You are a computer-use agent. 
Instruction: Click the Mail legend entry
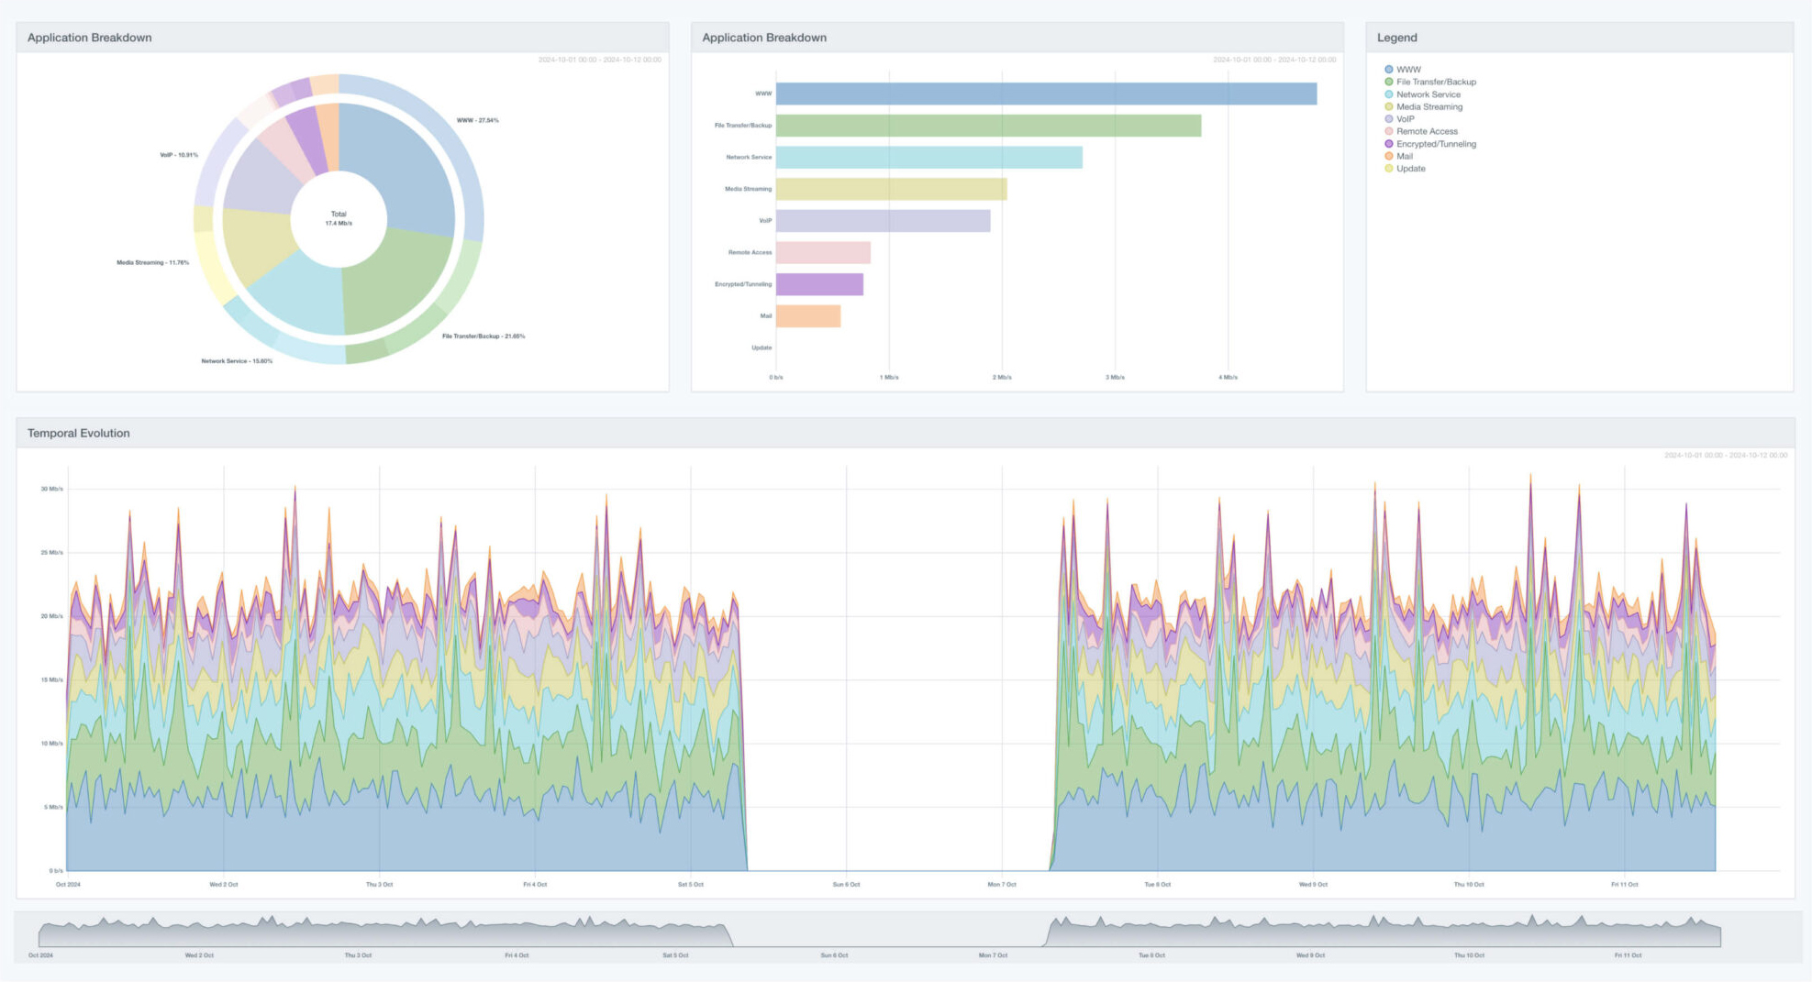[1404, 156]
